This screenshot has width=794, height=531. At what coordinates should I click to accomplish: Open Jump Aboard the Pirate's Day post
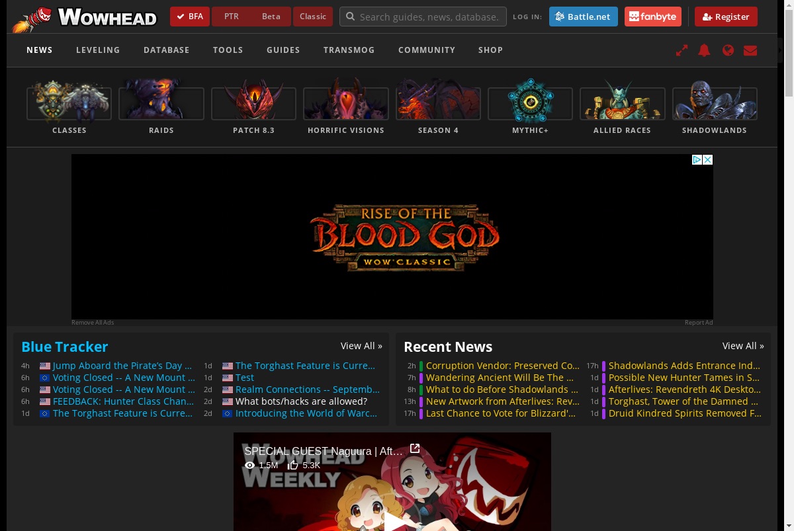[122, 366]
